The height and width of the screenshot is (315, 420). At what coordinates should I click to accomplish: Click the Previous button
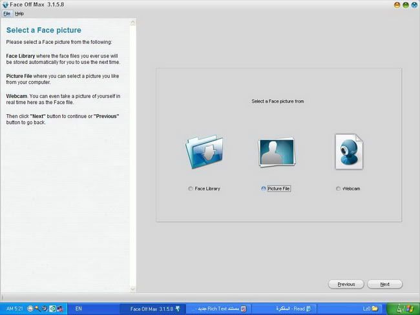coord(346,284)
